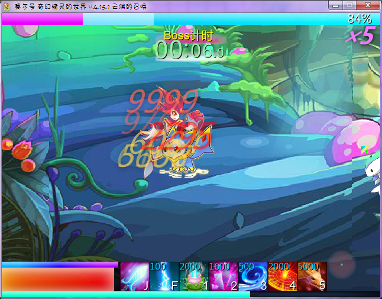Fire the red grid skill 4
Image resolution: width=382 pixels, height=299 pixels.
[283, 277]
